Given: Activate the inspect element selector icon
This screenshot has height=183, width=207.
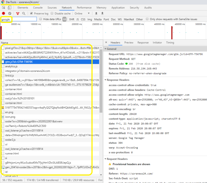Looking at the screenshot, I should pyautogui.click(x=3, y=8).
